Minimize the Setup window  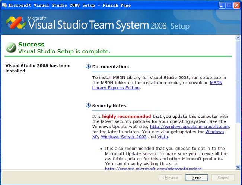click(x=222, y=6)
